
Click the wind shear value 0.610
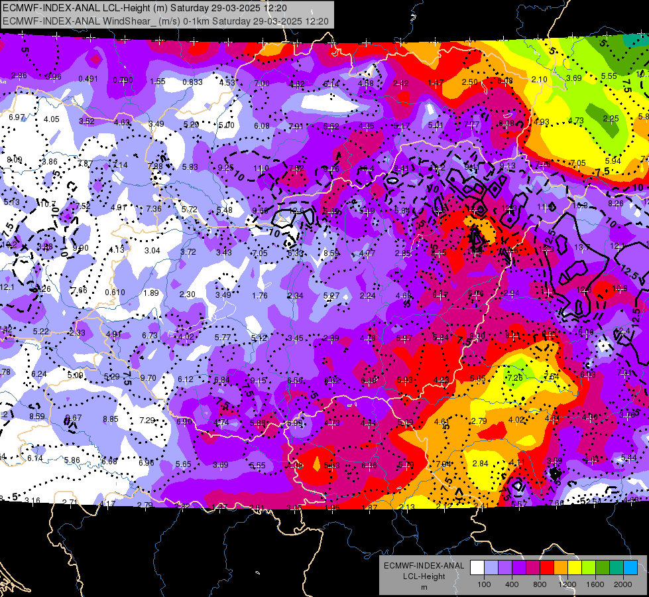click(115, 292)
